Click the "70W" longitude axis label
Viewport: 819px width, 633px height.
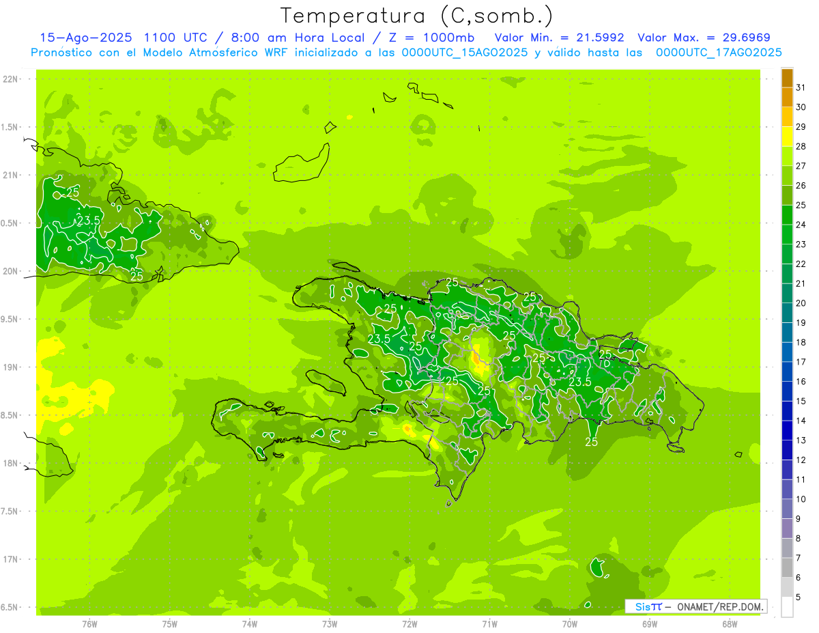tap(570, 623)
